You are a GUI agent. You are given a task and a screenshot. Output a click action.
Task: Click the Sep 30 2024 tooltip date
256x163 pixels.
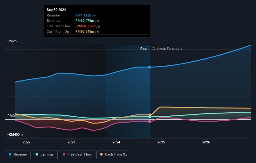pos(56,10)
